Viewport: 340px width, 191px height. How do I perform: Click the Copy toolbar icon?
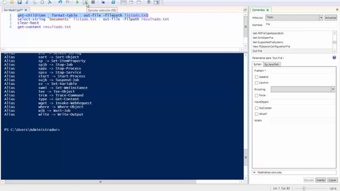coord(35,2)
